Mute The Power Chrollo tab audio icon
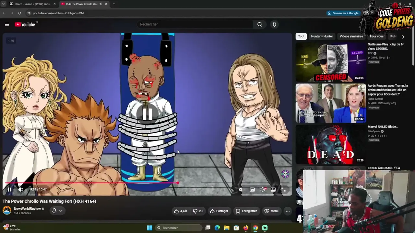 (x=101, y=4)
